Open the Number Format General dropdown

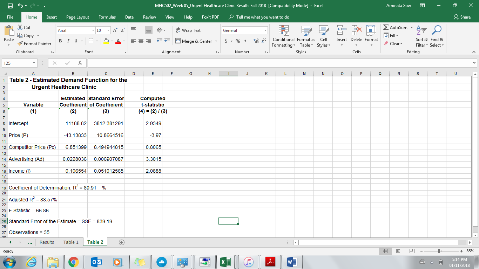[265, 30]
